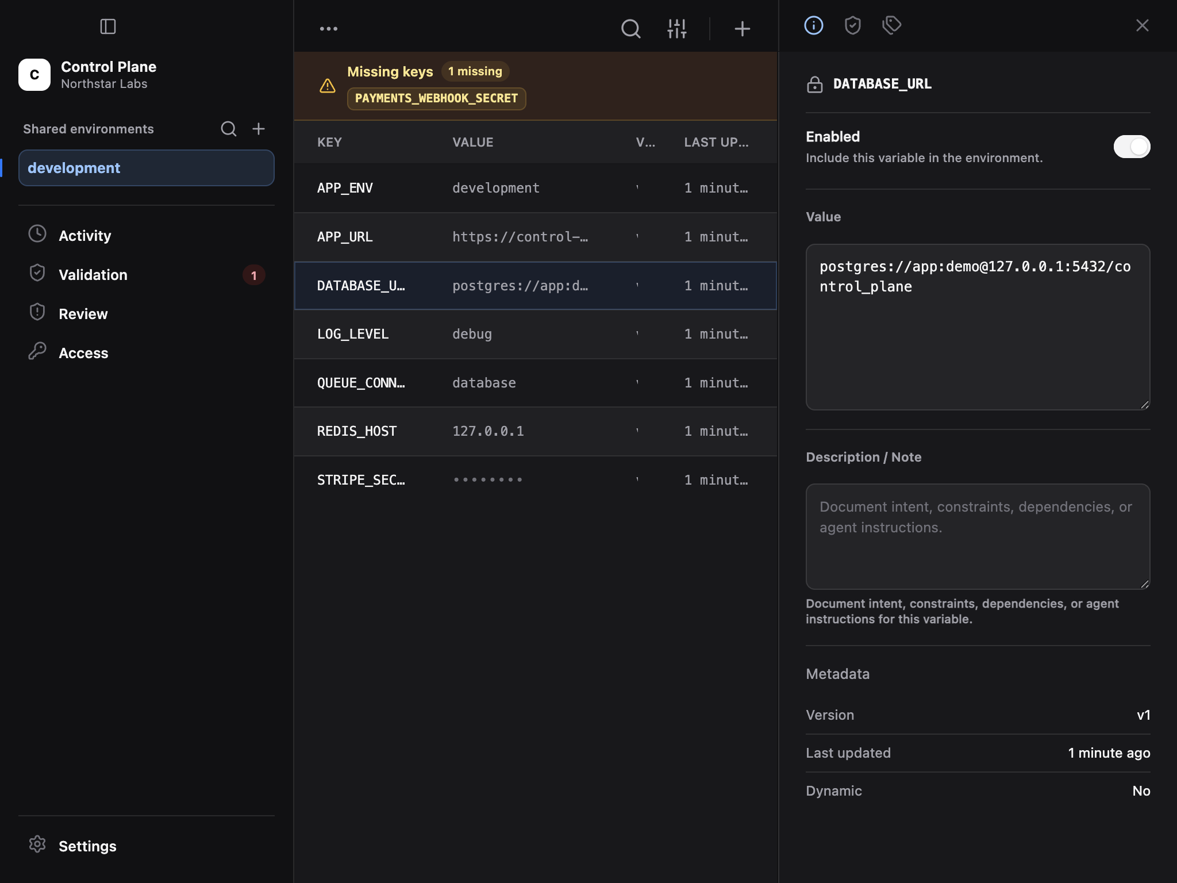The width and height of the screenshot is (1177, 883).
Task: Click the V... column header
Action: [645, 143]
